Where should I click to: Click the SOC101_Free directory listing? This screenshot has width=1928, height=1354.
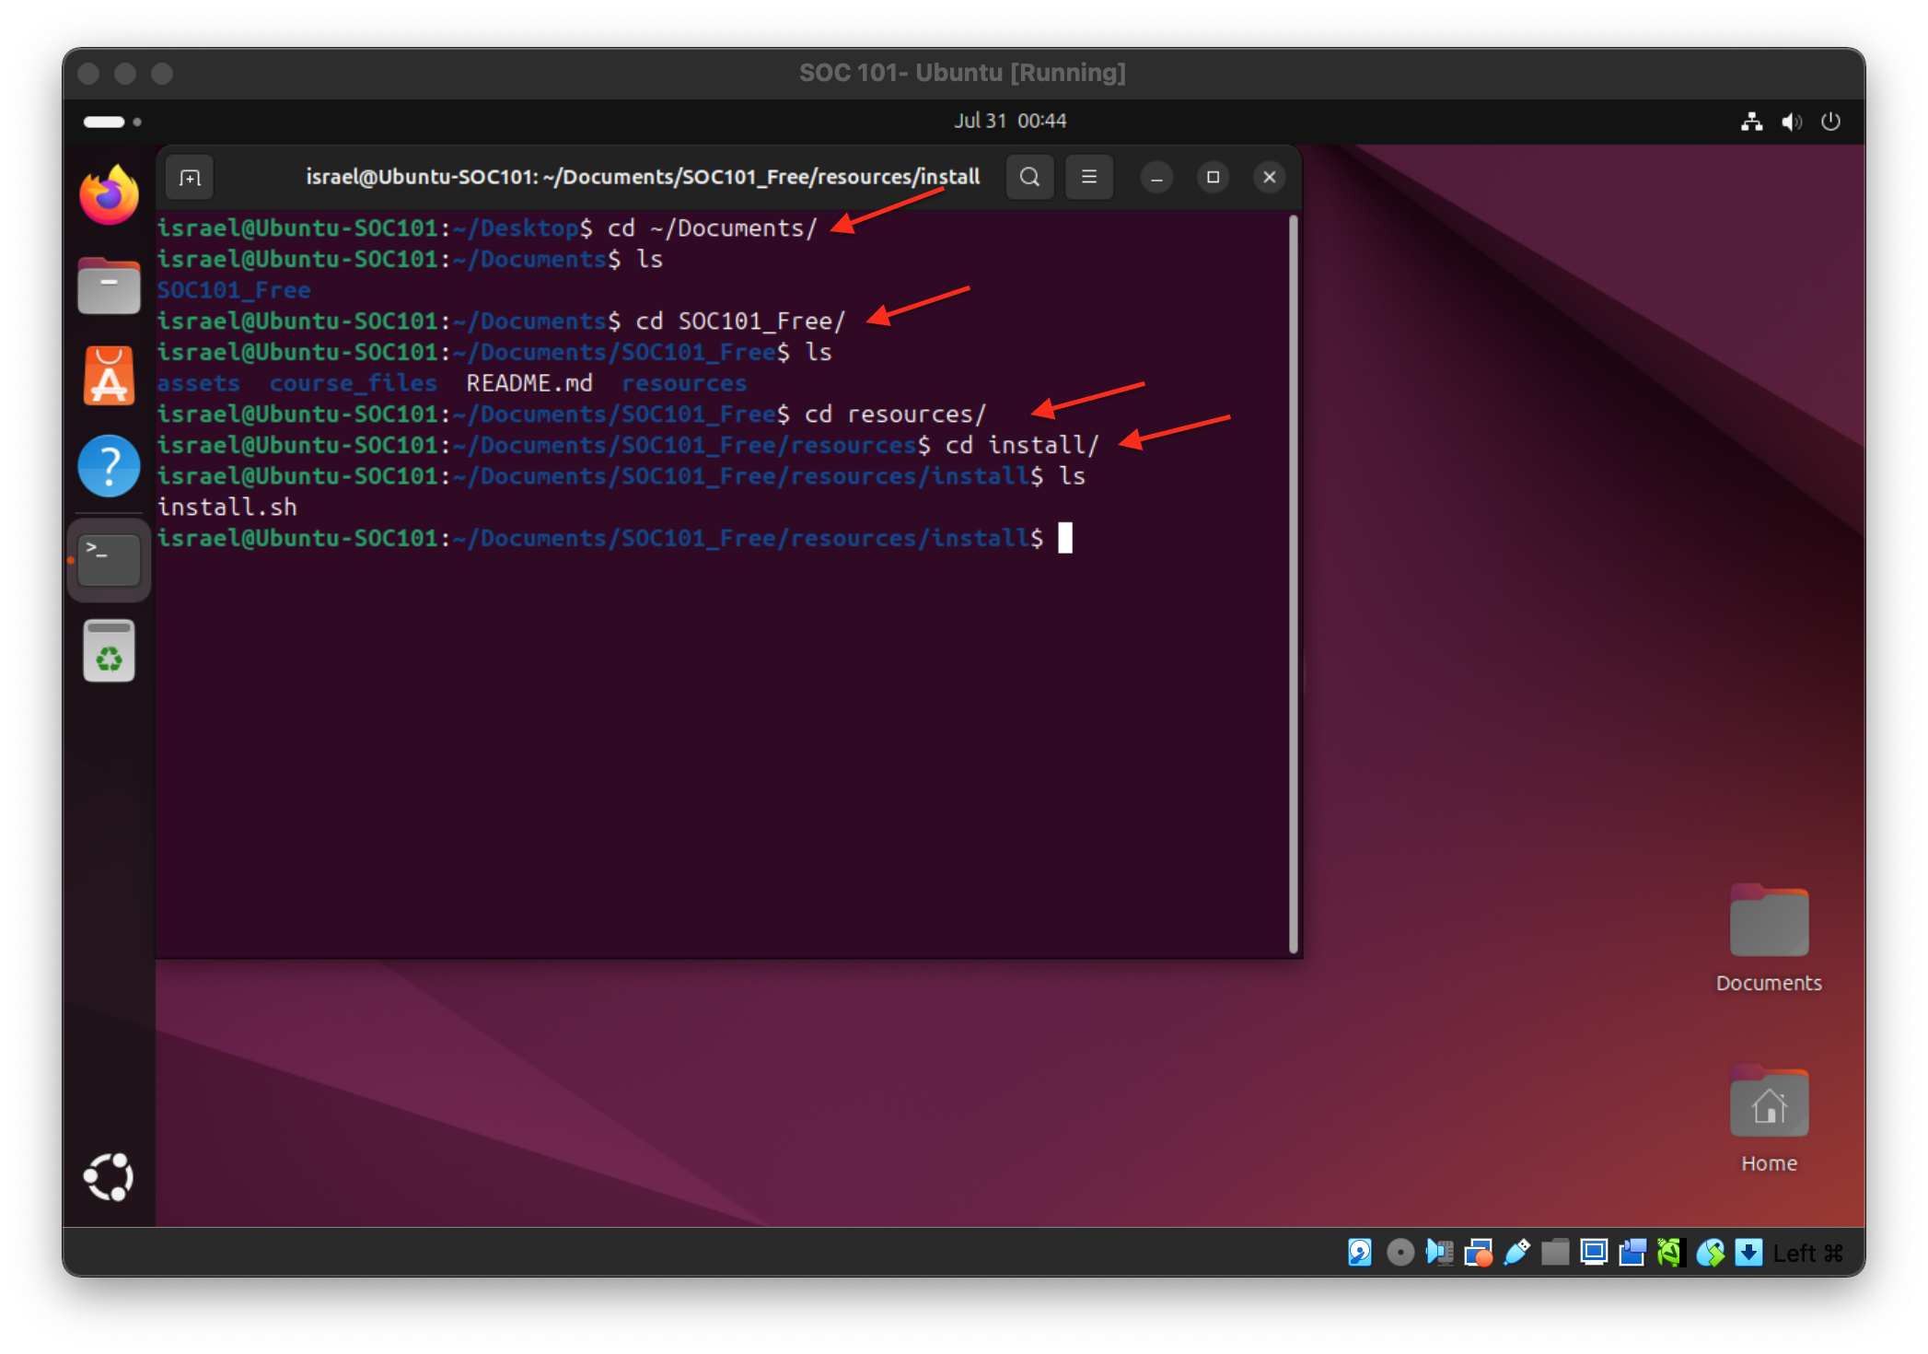(234, 290)
